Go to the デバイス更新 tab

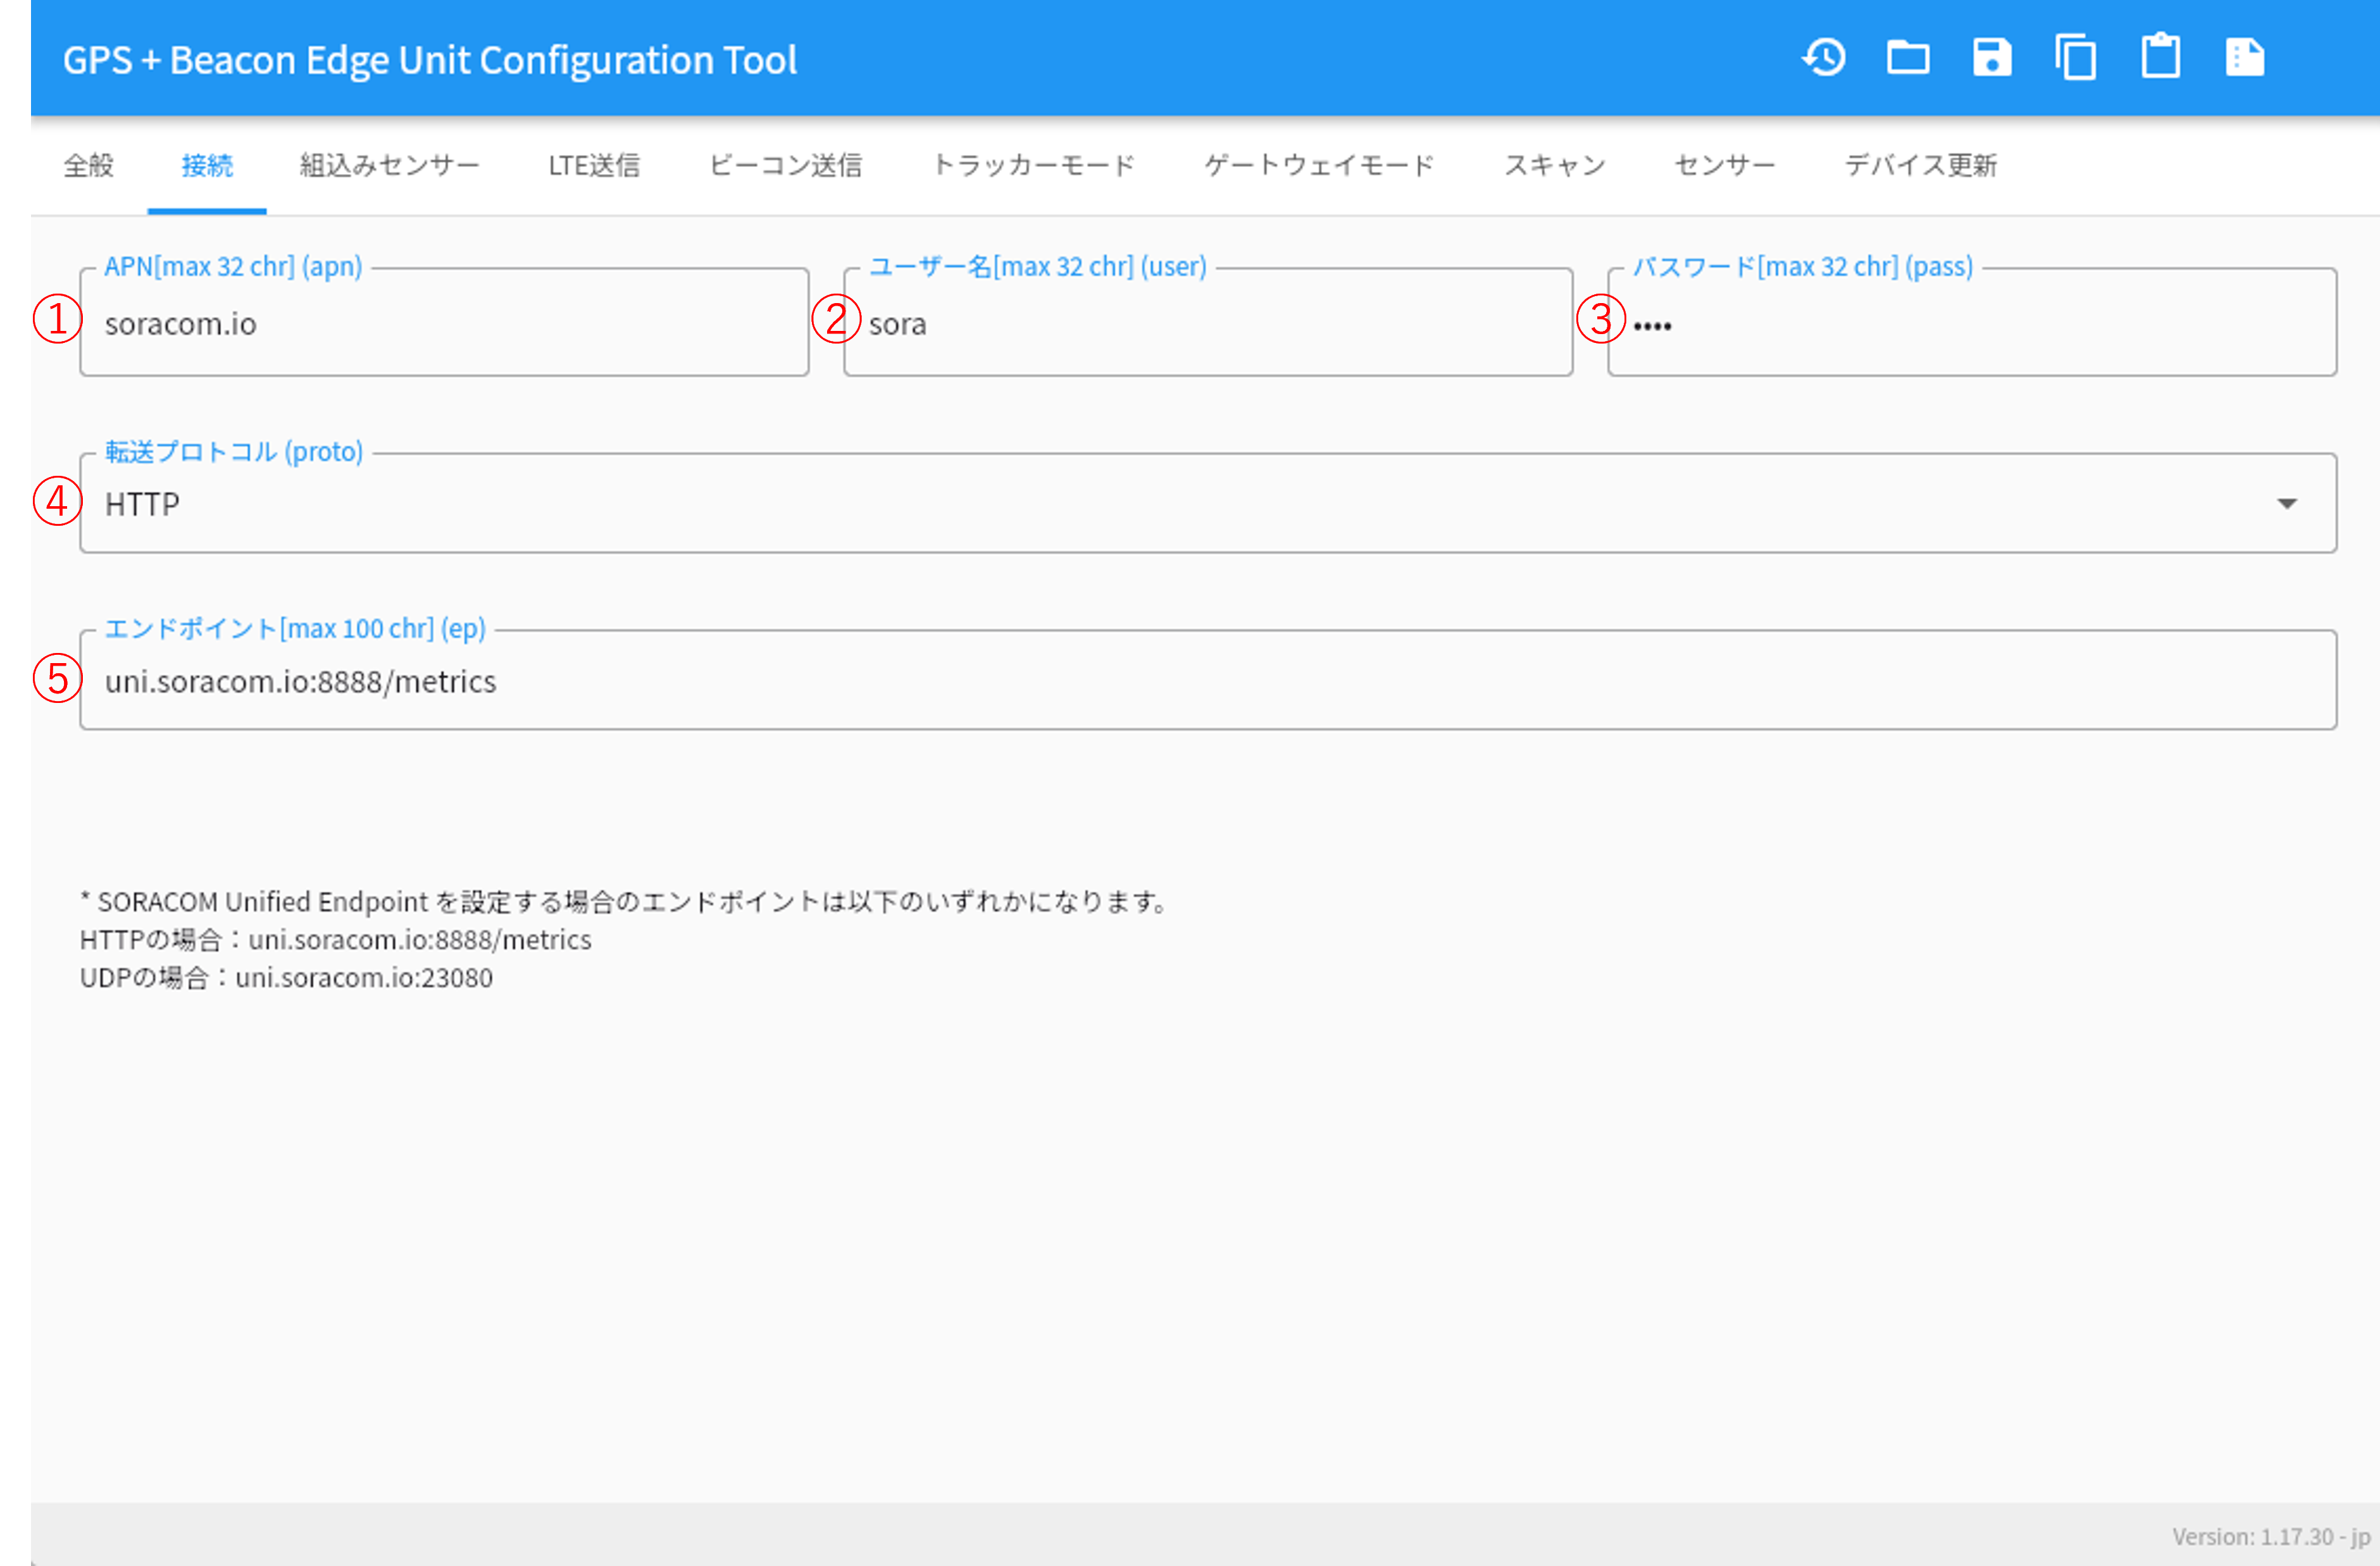click(x=1921, y=165)
